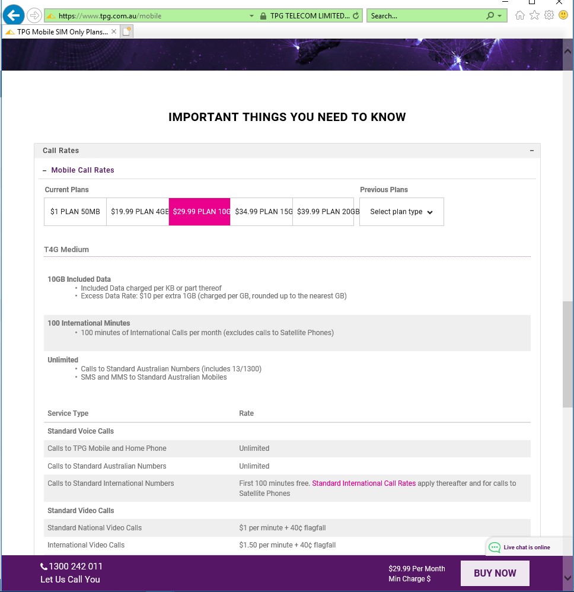Click the Calls to Standard International Numbers row label
The height and width of the screenshot is (592, 574).
pyautogui.click(x=111, y=483)
